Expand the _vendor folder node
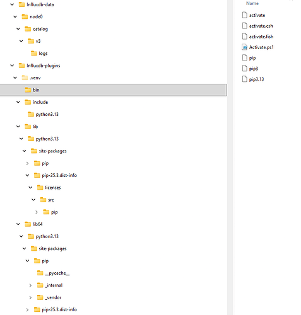Viewport: 301px width, 315px height. 30,297
